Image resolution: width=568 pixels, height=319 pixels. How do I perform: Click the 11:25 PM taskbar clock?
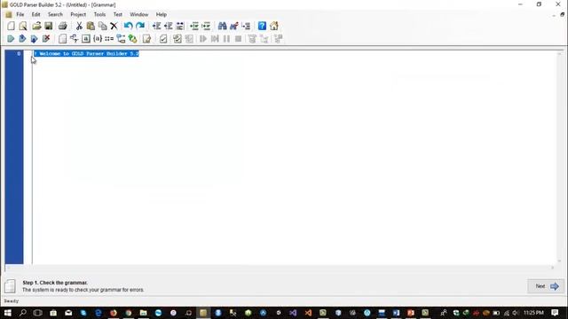tap(533, 313)
